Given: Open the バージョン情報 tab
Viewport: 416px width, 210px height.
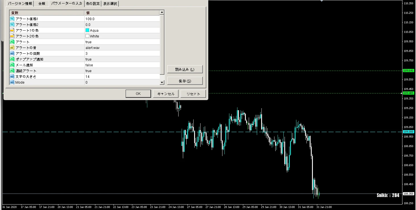Looking at the screenshot, I should tap(20, 3).
